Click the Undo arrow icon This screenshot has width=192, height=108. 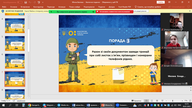coord(30,2)
